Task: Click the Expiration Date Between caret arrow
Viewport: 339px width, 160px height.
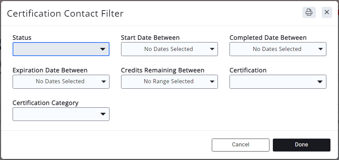Action: tap(103, 82)
